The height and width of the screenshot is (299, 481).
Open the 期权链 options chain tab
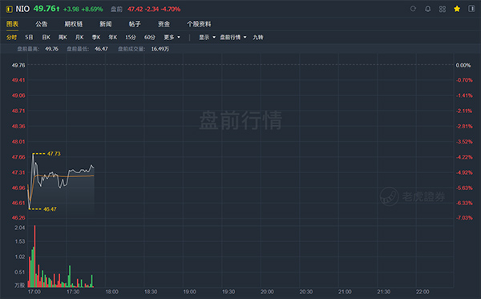(x=73, y=24)
